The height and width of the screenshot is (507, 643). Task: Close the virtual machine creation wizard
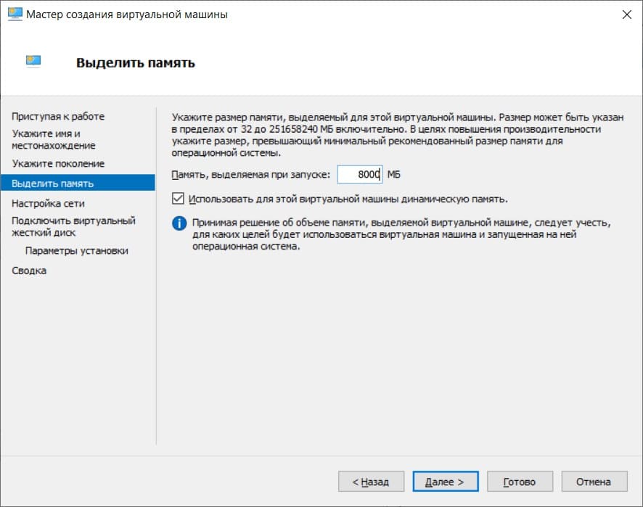click(628, 13)
